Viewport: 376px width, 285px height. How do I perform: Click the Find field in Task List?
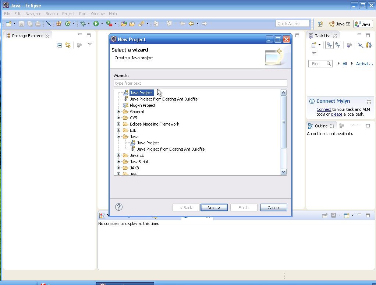point(320,64)
